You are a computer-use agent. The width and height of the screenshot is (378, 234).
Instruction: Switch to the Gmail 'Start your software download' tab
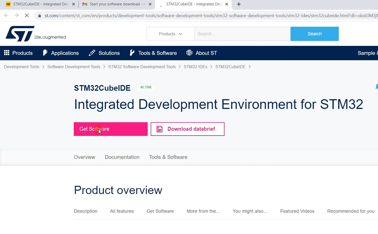tap(117, 4)
